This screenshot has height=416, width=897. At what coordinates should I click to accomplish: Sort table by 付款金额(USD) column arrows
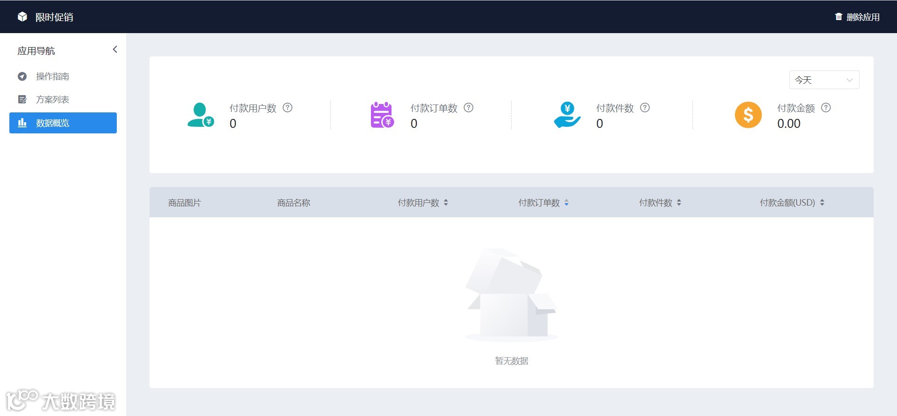822,202
